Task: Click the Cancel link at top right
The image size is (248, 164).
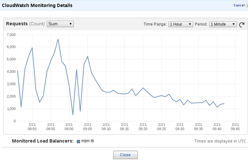Action: [x=239, y=5]
